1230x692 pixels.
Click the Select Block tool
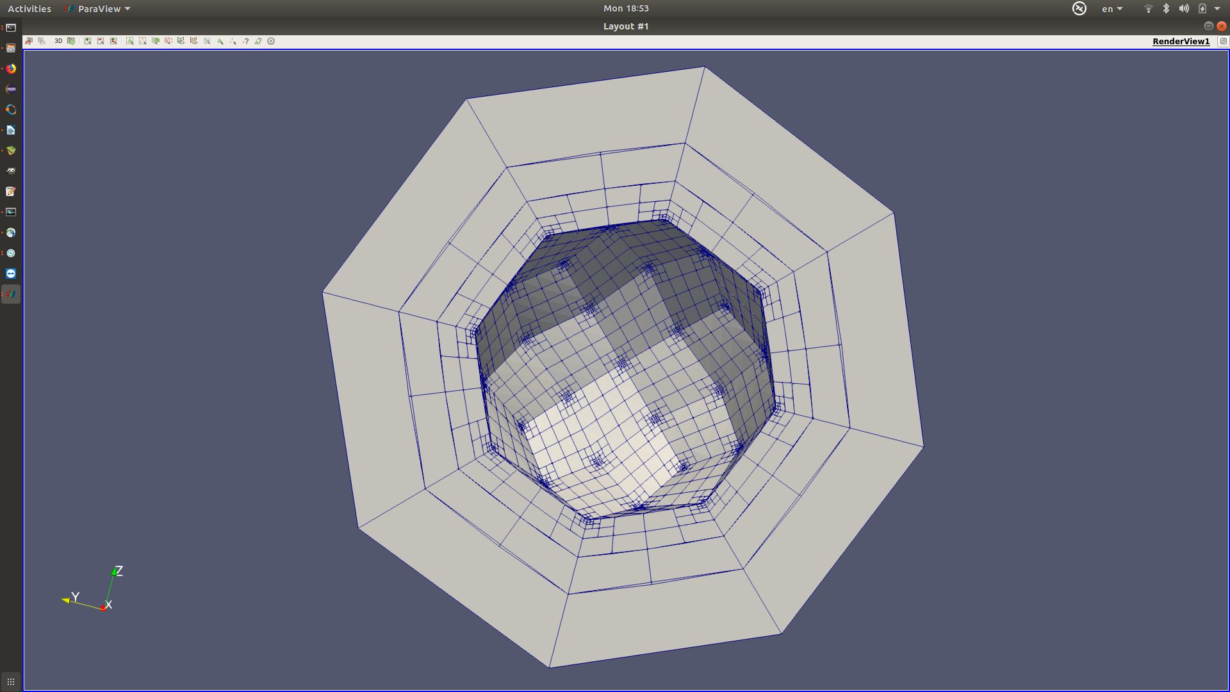pos(207,41)
